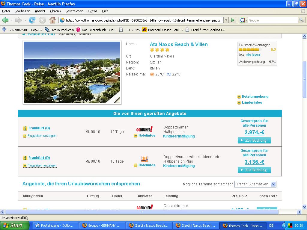Open the alle lesen! reviews link
This screenshot has width=307, height=230.
click(x=253, y=55)
